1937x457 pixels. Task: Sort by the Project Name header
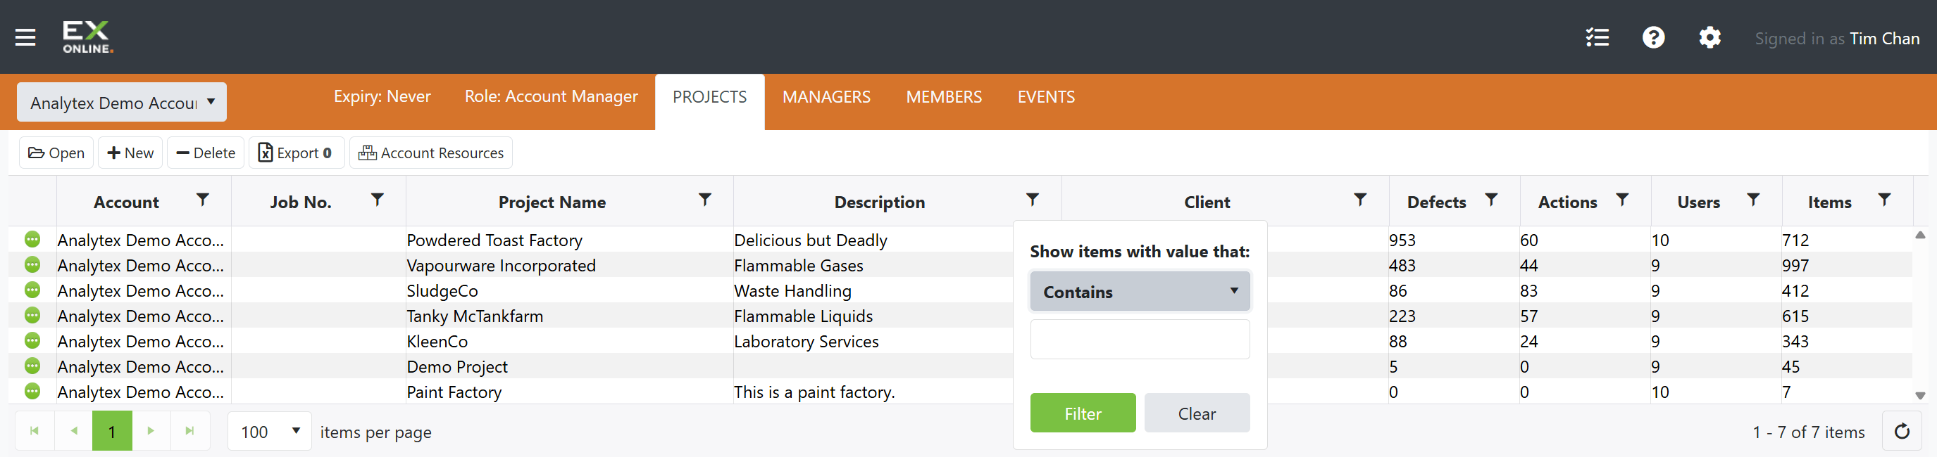coord(552,202)
